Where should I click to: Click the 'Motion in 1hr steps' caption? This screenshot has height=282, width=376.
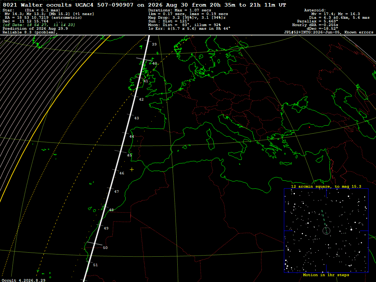pos(326,275)
